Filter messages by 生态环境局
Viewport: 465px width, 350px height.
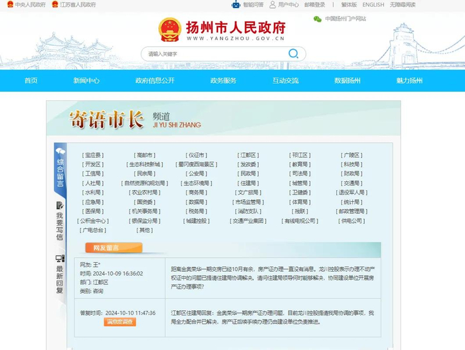pos(197,183)
